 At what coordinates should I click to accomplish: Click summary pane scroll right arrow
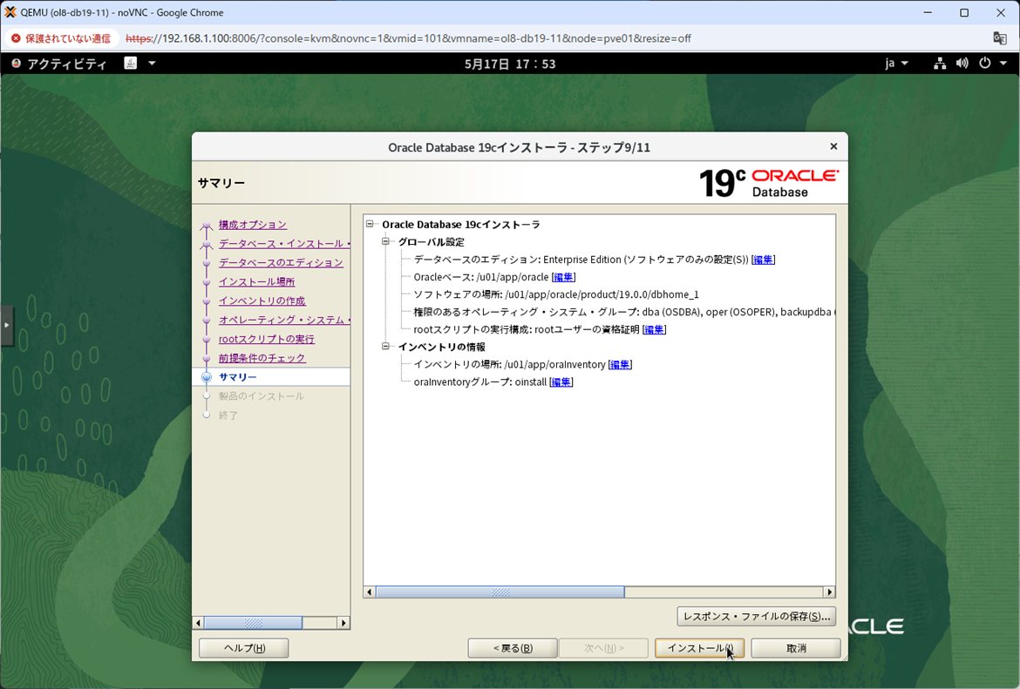point(829,592)
